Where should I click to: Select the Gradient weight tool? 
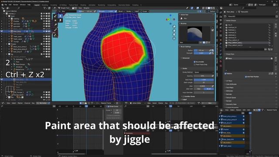coord(55,25)
